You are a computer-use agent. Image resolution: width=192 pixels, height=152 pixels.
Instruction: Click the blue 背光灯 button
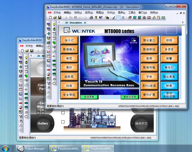pyautogui.click(x=169, y=68)
